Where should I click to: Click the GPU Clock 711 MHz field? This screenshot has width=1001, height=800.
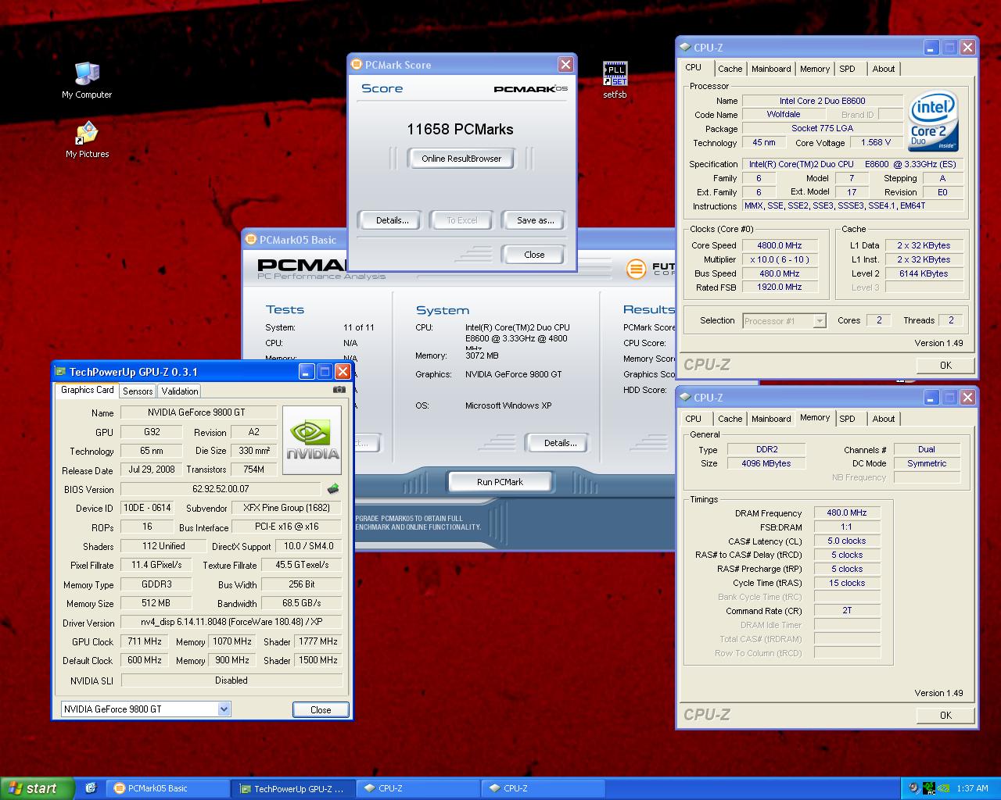145,641
